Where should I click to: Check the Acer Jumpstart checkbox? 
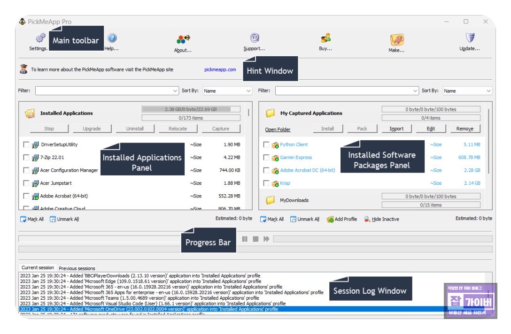[x=26, y=183]
